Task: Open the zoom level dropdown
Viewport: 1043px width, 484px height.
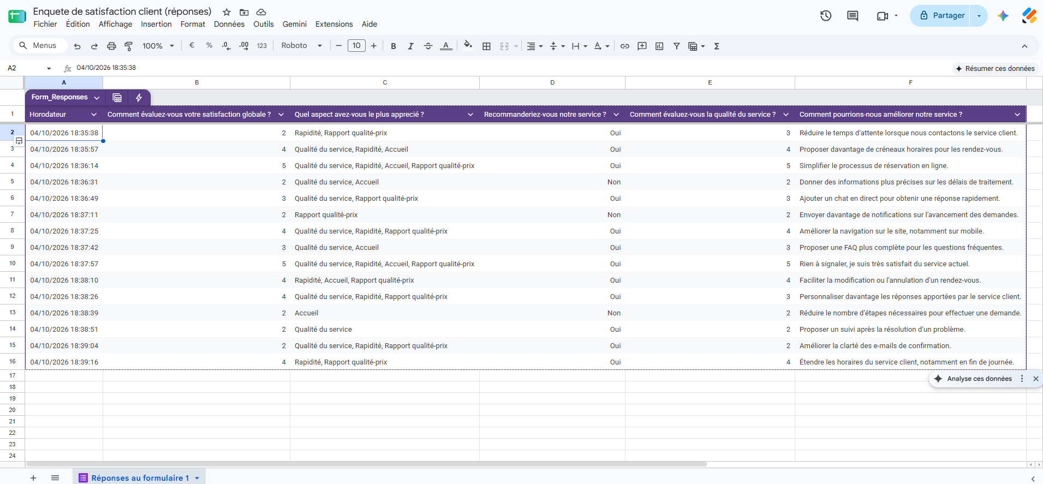Action: (x=158, y=46)
